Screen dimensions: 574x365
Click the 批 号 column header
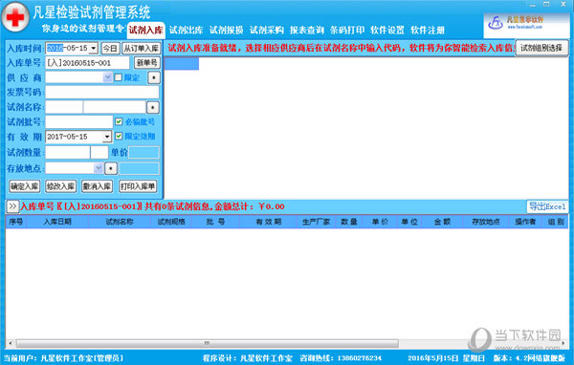(215, 222)
